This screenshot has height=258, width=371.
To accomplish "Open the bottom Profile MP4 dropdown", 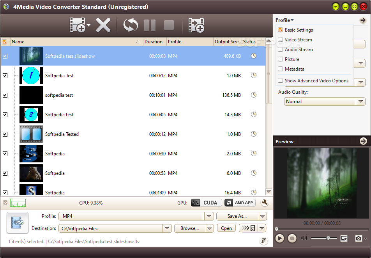I will pyautogui.click(x=209, y=216).
